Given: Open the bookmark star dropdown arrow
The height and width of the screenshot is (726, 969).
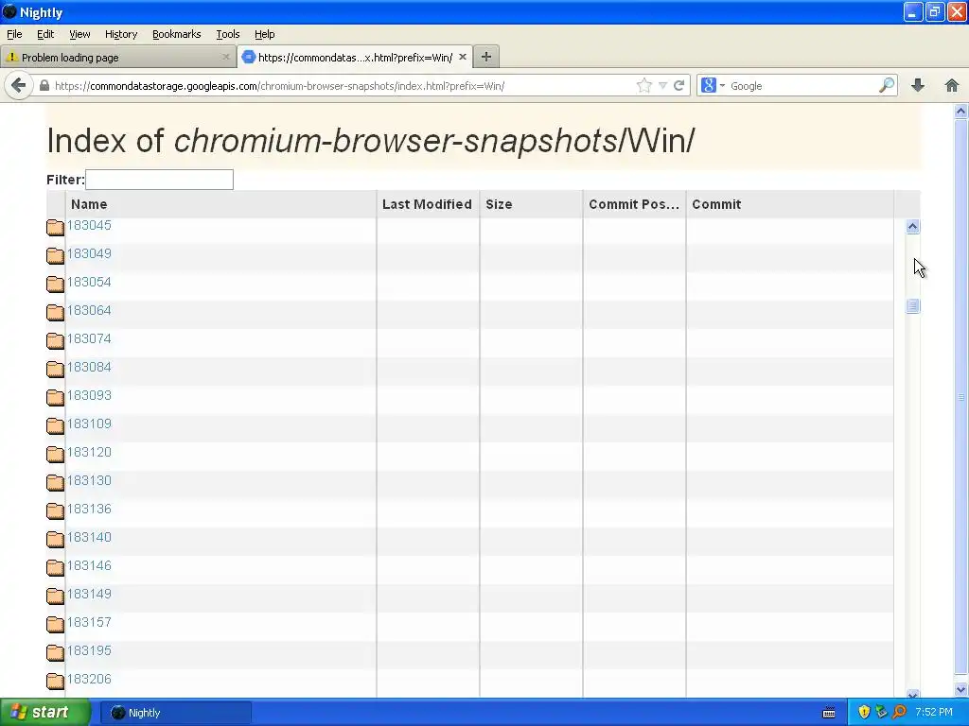Looking at the screenshot, I should tap(662, 86).
